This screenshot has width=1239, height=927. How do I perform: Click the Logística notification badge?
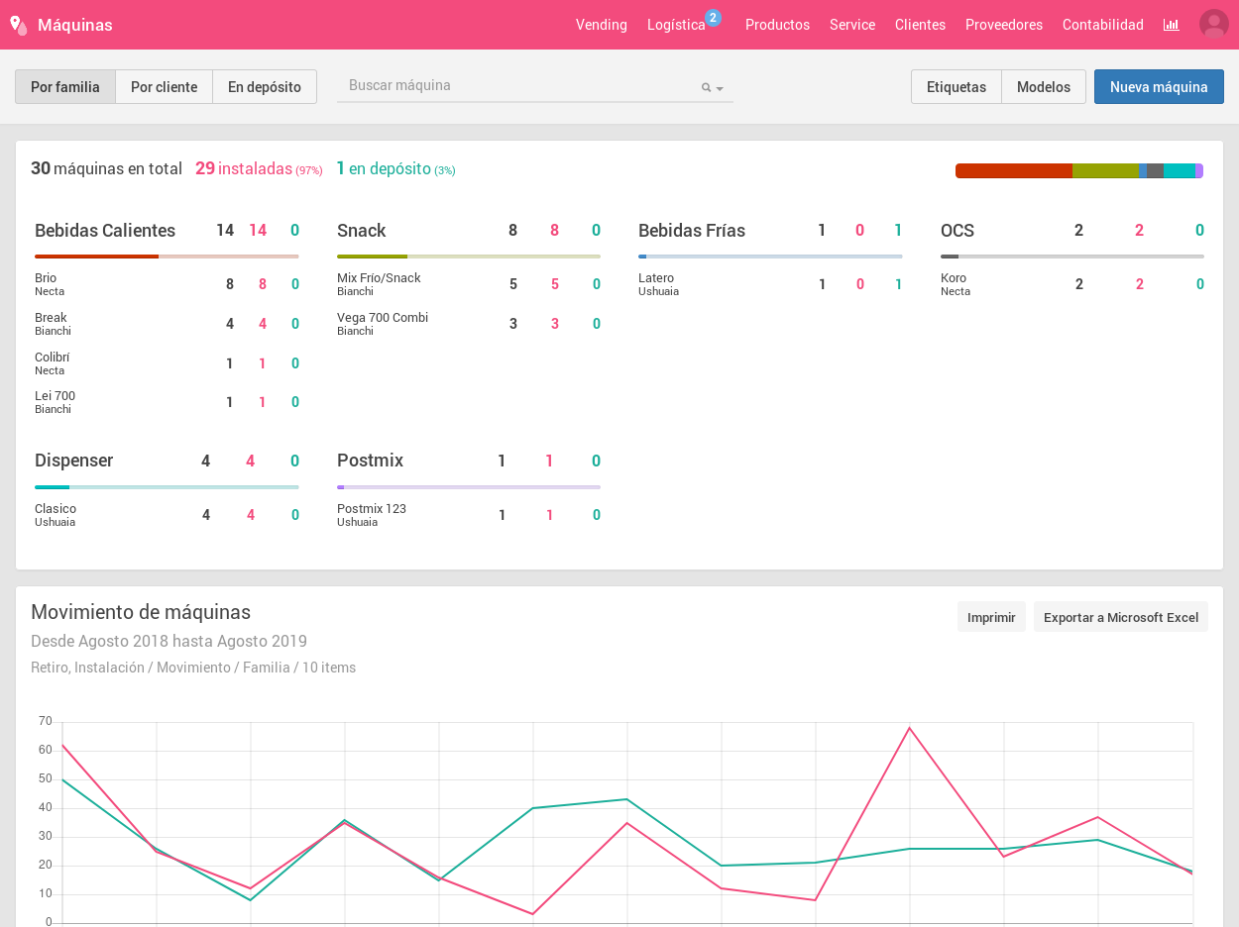(713, 17)
